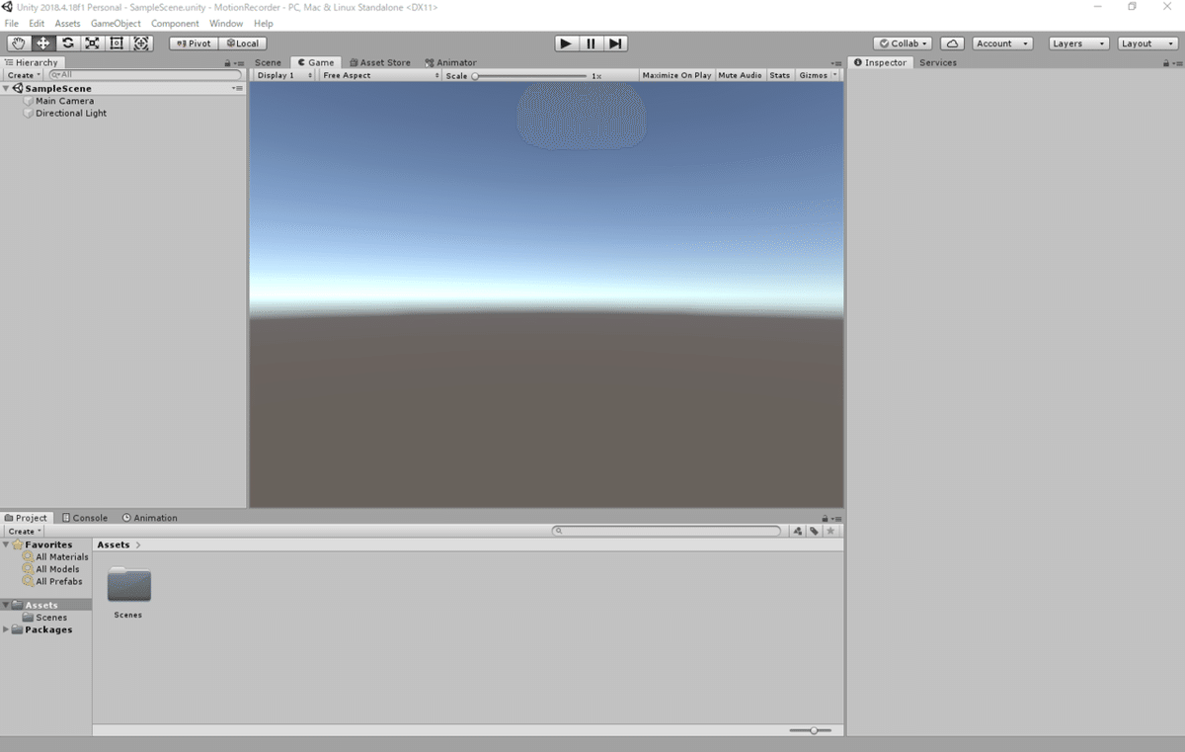
Task: Open the Scenes folder thumbnail
Action: click(127, 585)
